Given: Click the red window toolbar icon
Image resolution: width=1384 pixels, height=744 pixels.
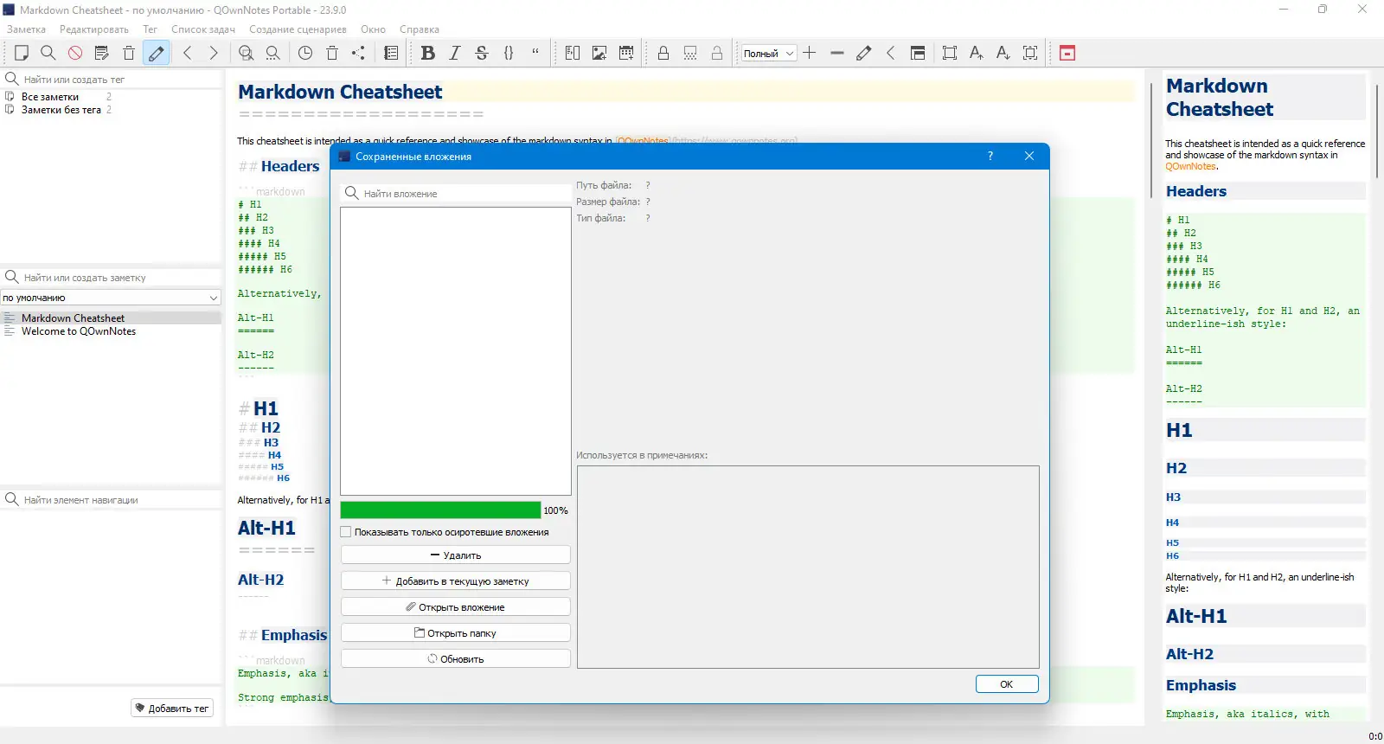Looking at the screenshot, I should point(1067,53).
